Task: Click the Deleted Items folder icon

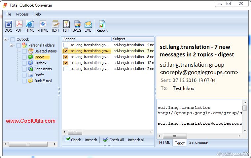Action: [31, 51]
